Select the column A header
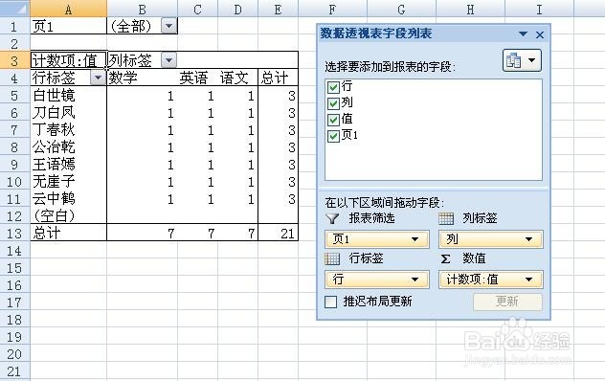605x381 pixels. click(x=68, y=9)
